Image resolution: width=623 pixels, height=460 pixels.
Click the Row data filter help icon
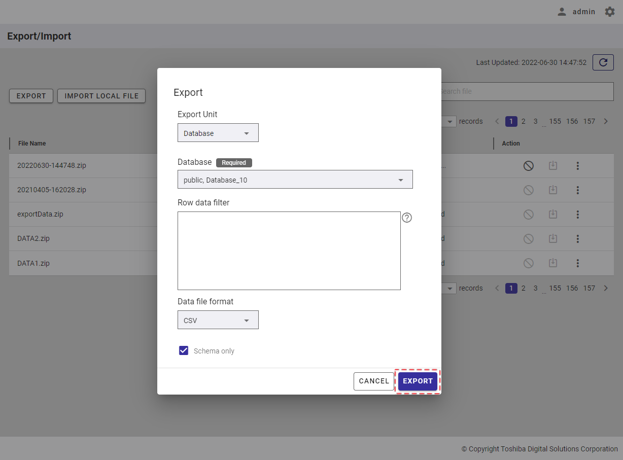coord(407,218)
